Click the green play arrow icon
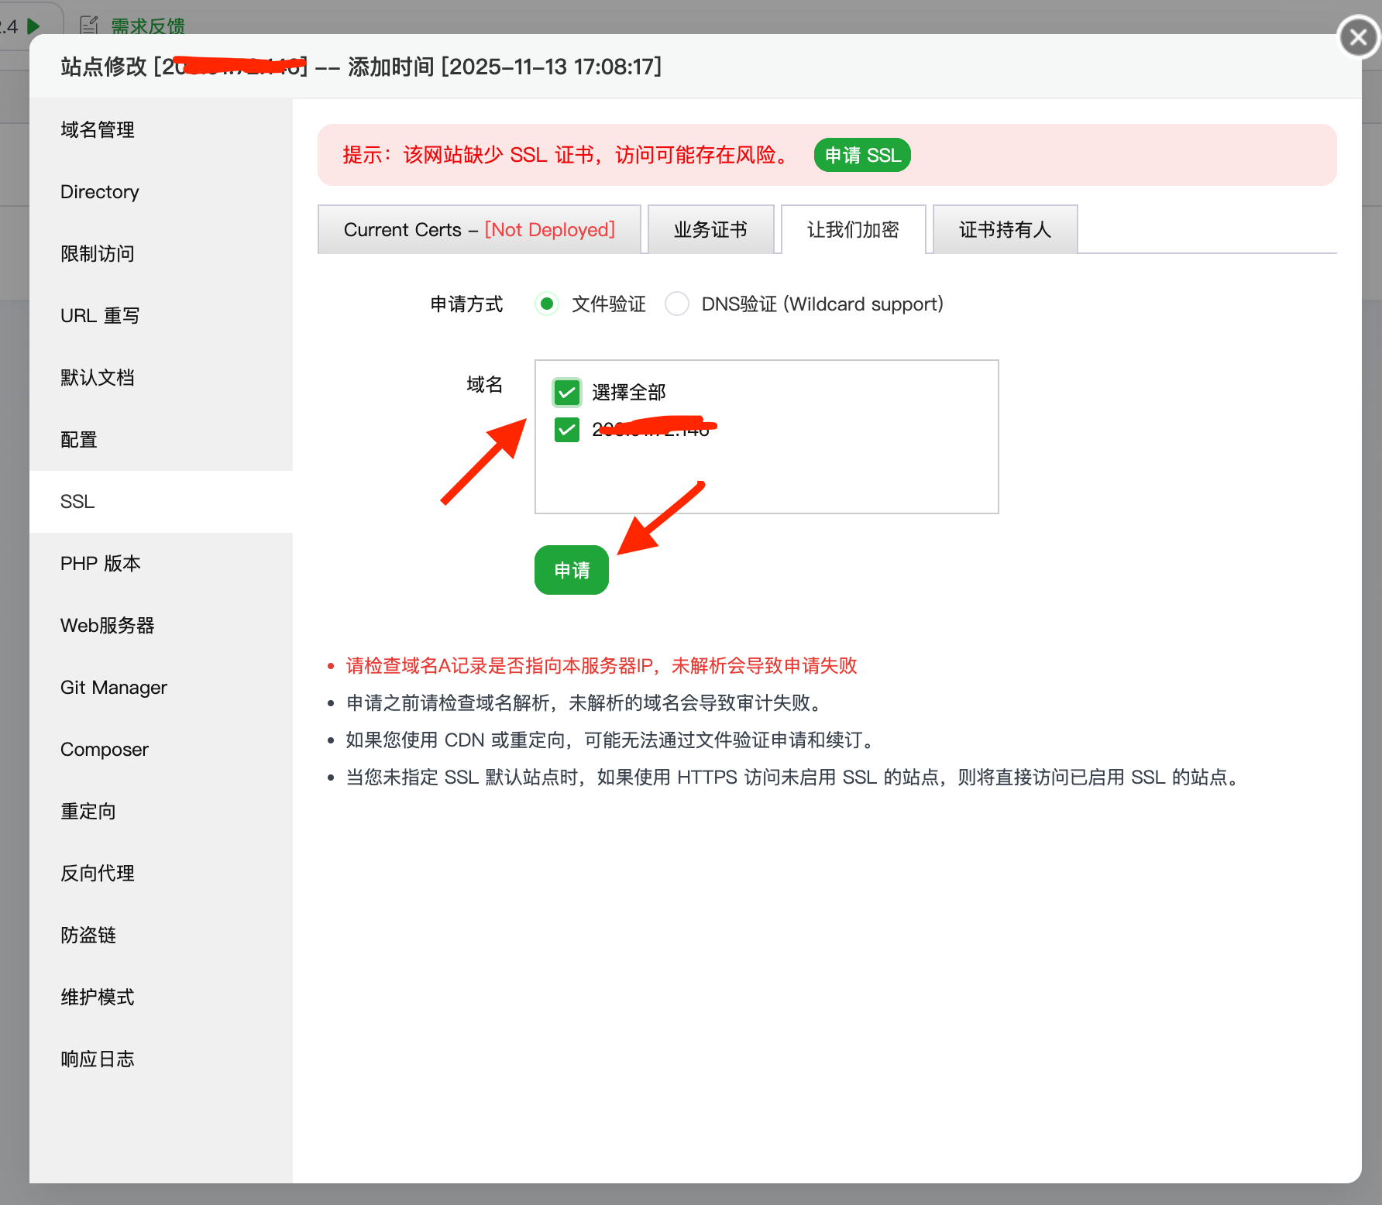Screen dimensions: 1382x1205 [x=33, y=26]
